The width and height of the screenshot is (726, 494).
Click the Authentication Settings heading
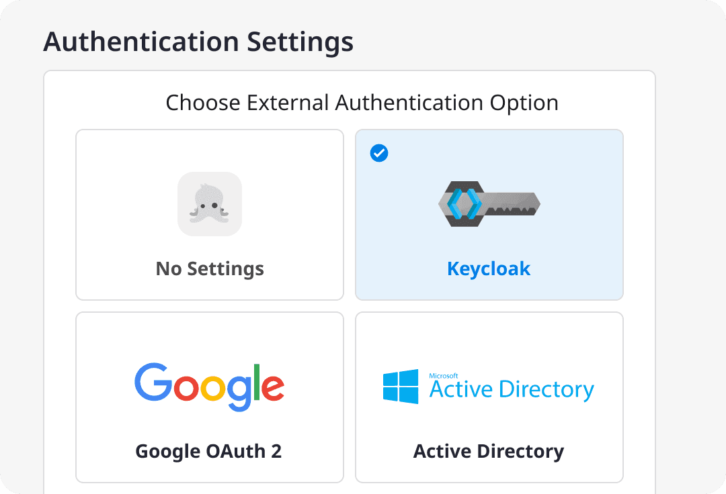[x=198, y=42]
